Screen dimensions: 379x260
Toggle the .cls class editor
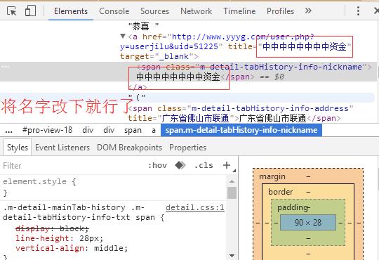coord(204,165)
